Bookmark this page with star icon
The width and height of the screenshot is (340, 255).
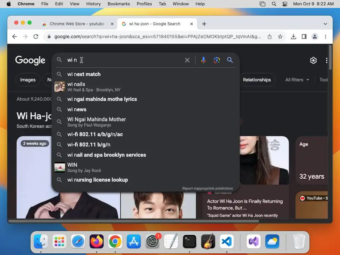tap(280, 37)
